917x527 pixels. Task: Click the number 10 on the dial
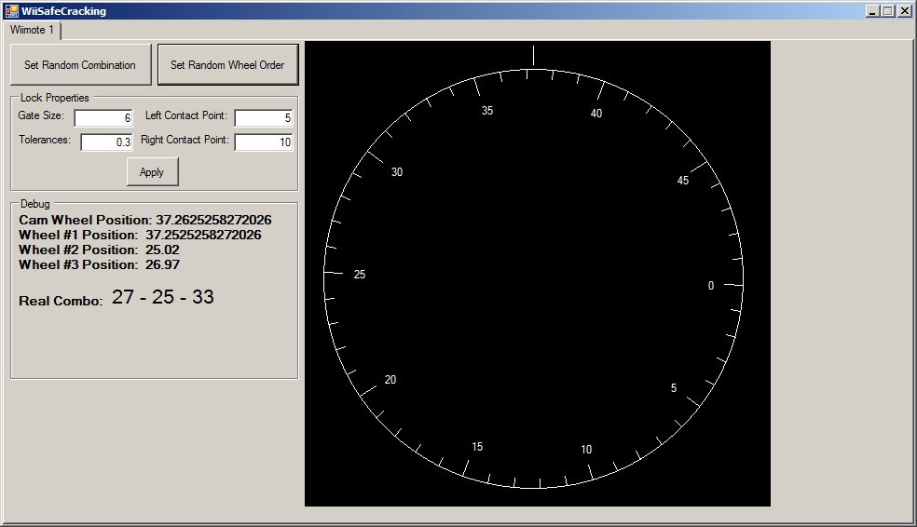[586, 450]
